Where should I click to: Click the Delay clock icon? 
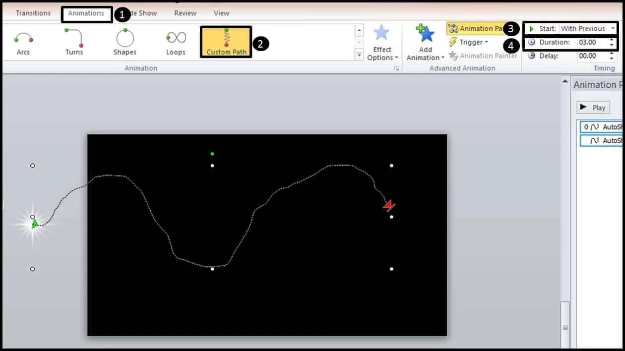[x=532, y=56]
